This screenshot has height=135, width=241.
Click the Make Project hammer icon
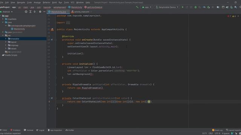tap(137, 7)
